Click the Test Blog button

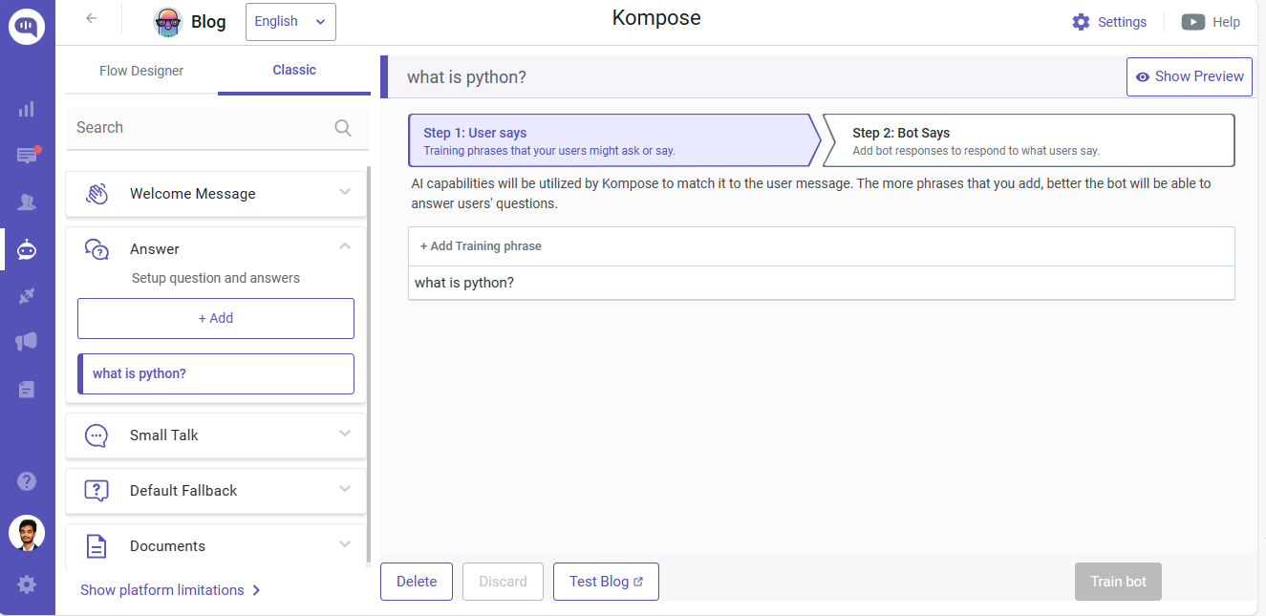606,582
